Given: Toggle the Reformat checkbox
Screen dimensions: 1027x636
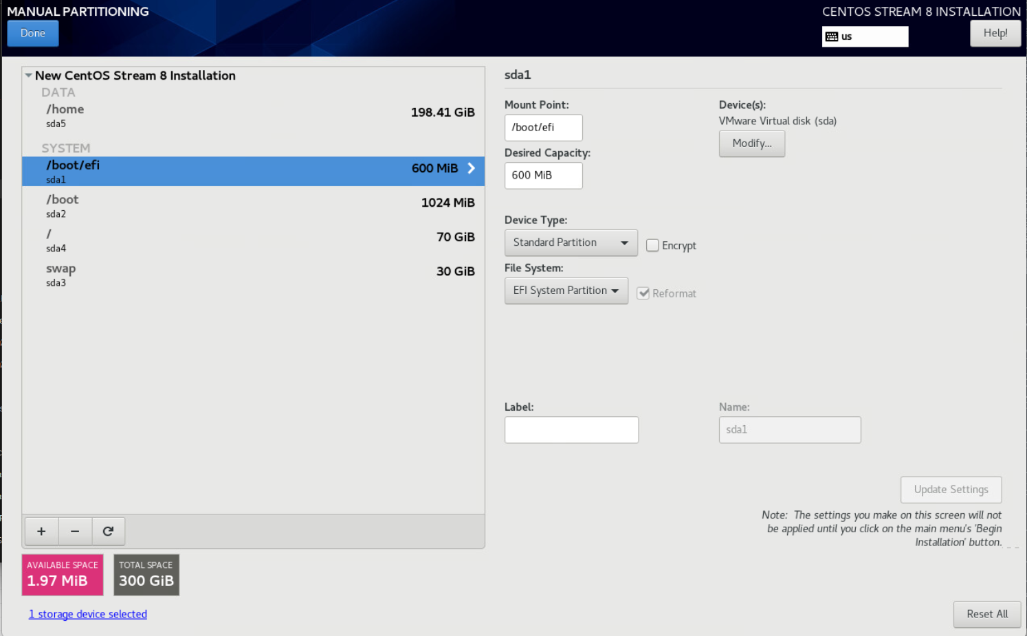Looking at the screenshot, I should pos(643,293).
